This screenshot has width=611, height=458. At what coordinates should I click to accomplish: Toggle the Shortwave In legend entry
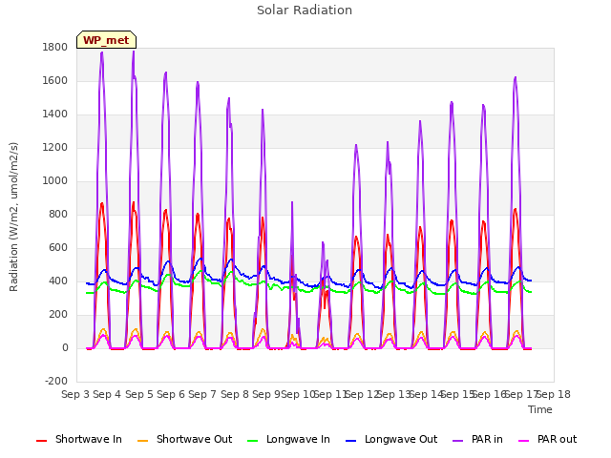pyautogui.click(x=79, y=439)
